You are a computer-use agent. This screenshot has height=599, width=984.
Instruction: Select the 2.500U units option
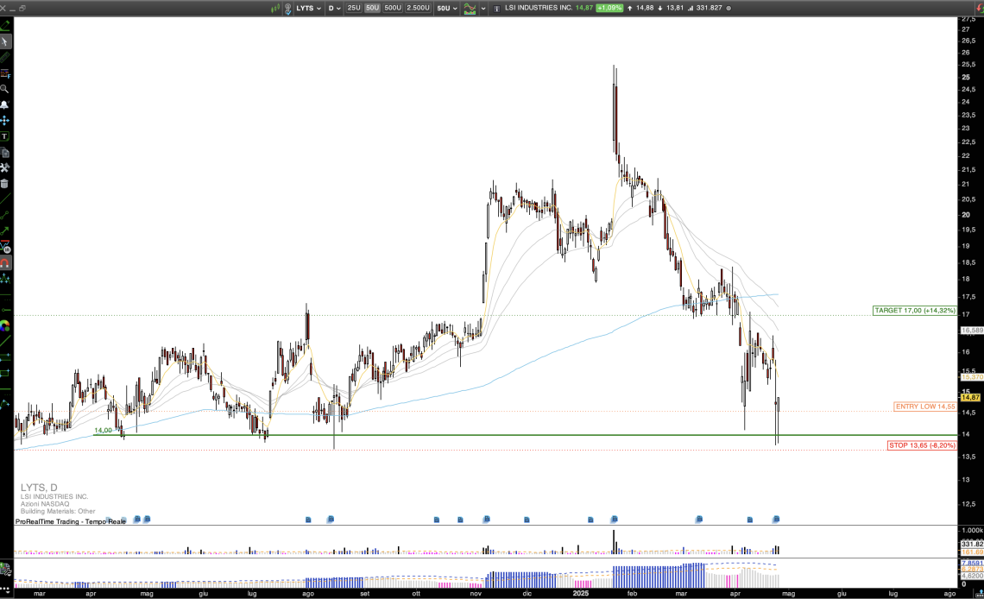point(419,8)
